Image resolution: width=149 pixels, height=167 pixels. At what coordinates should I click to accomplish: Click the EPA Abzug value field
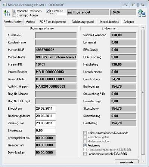click(123, 50)
